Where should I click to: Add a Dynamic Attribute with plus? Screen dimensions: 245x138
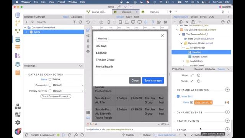tap(227, 90)
